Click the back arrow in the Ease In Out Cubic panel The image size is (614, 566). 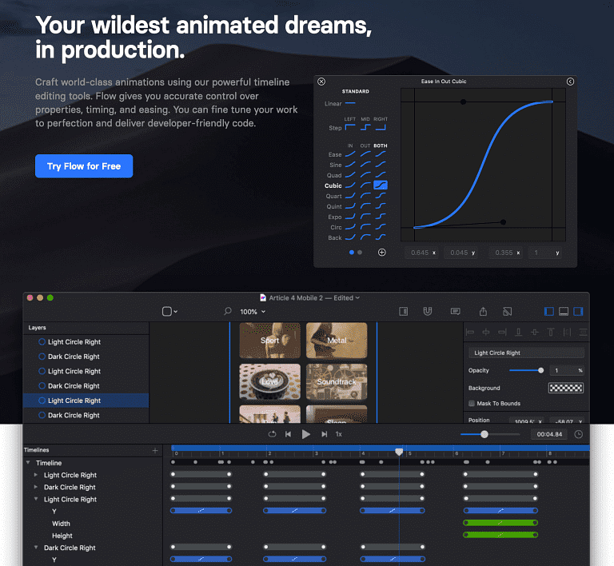[x=570, y=82]
